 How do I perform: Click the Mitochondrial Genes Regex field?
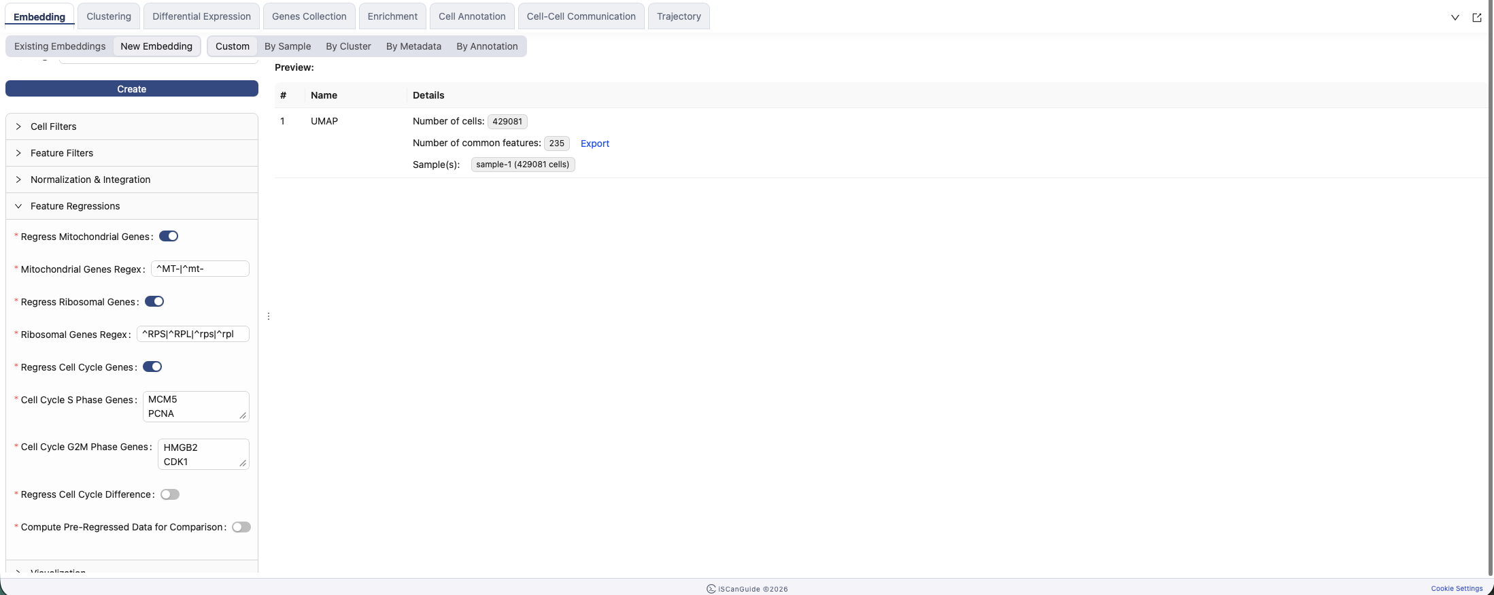tap(200, 269)
